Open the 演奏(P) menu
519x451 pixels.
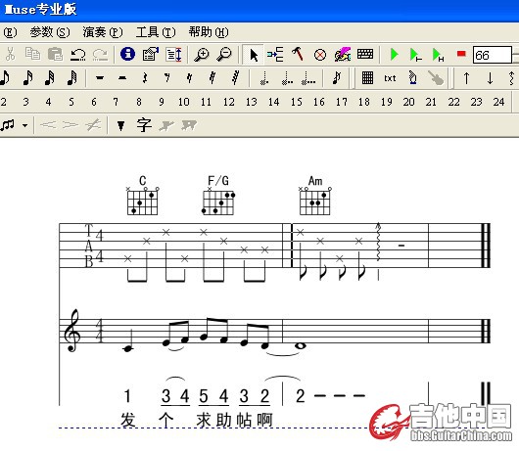coord(103,32)
